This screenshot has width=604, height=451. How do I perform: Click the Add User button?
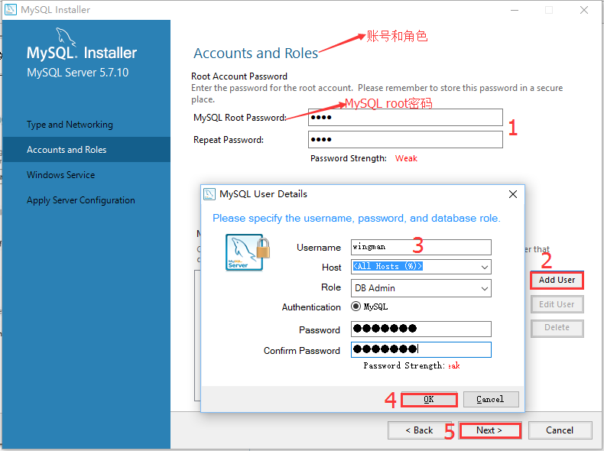tap(557, 280)
